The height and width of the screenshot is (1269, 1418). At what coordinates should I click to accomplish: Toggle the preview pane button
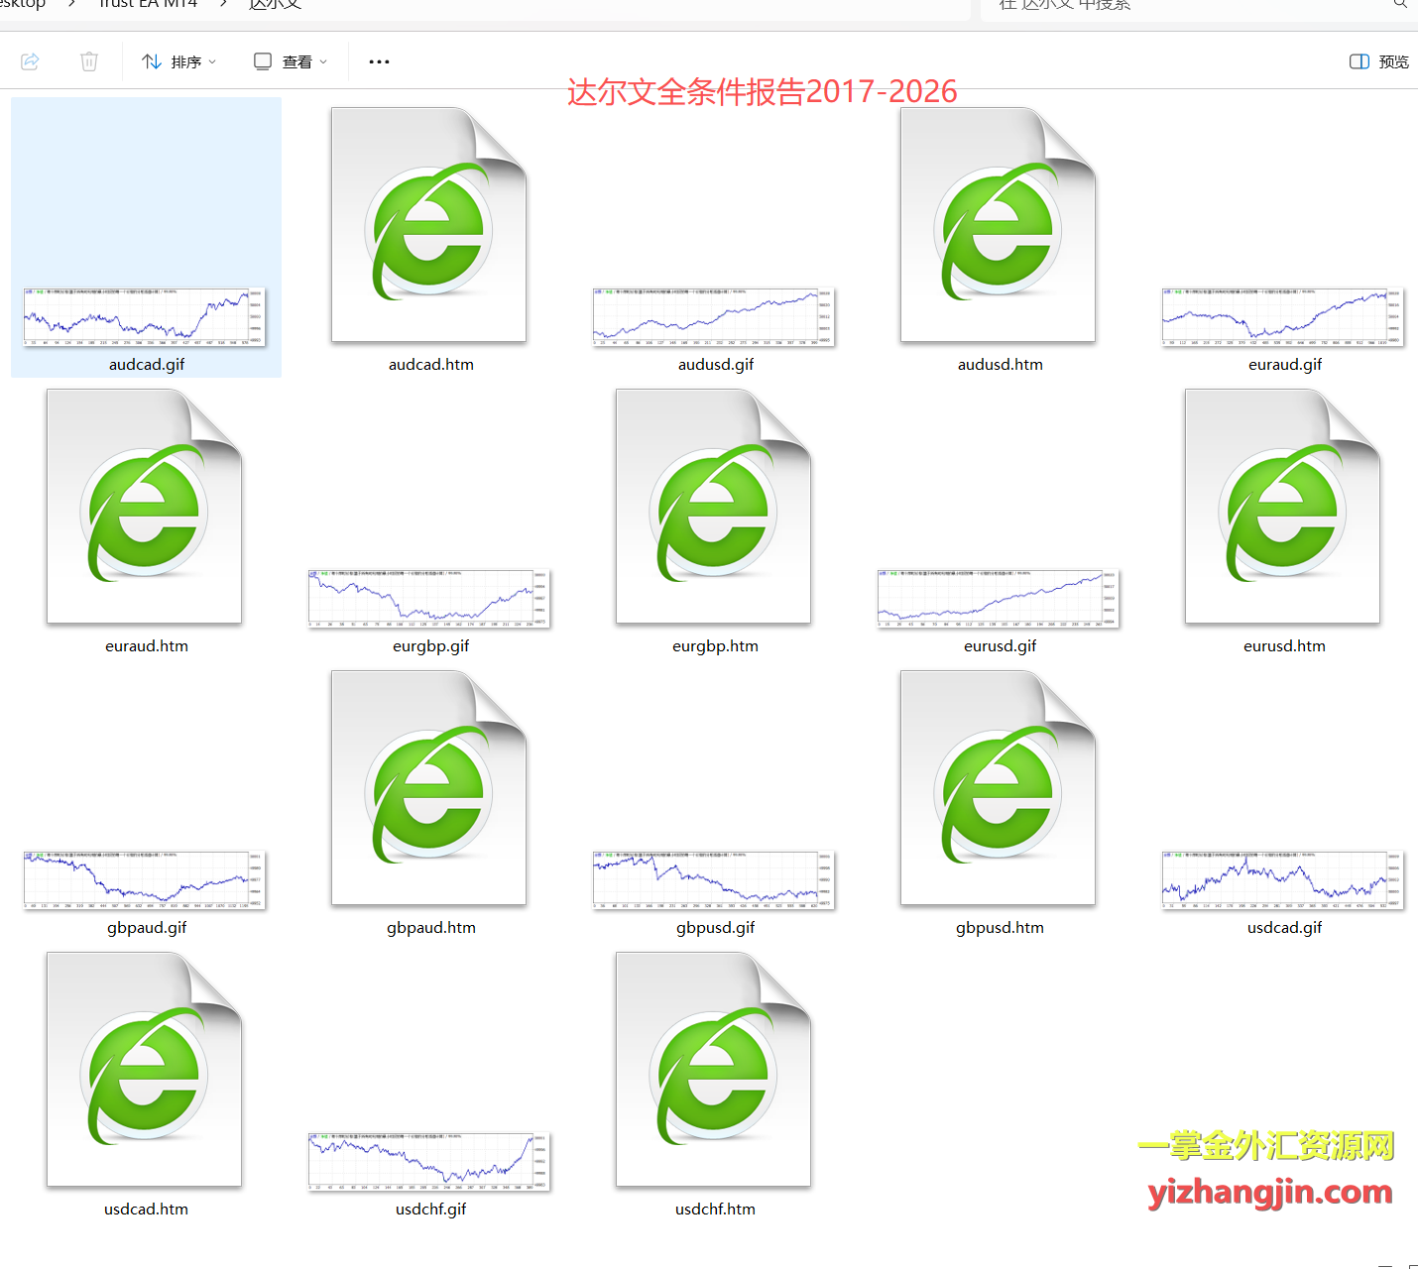[1379, 61]
